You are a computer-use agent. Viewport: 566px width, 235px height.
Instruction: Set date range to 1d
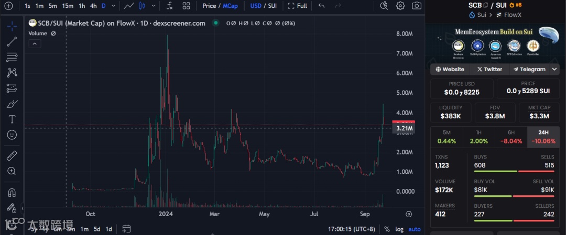(x=108, y=229)
